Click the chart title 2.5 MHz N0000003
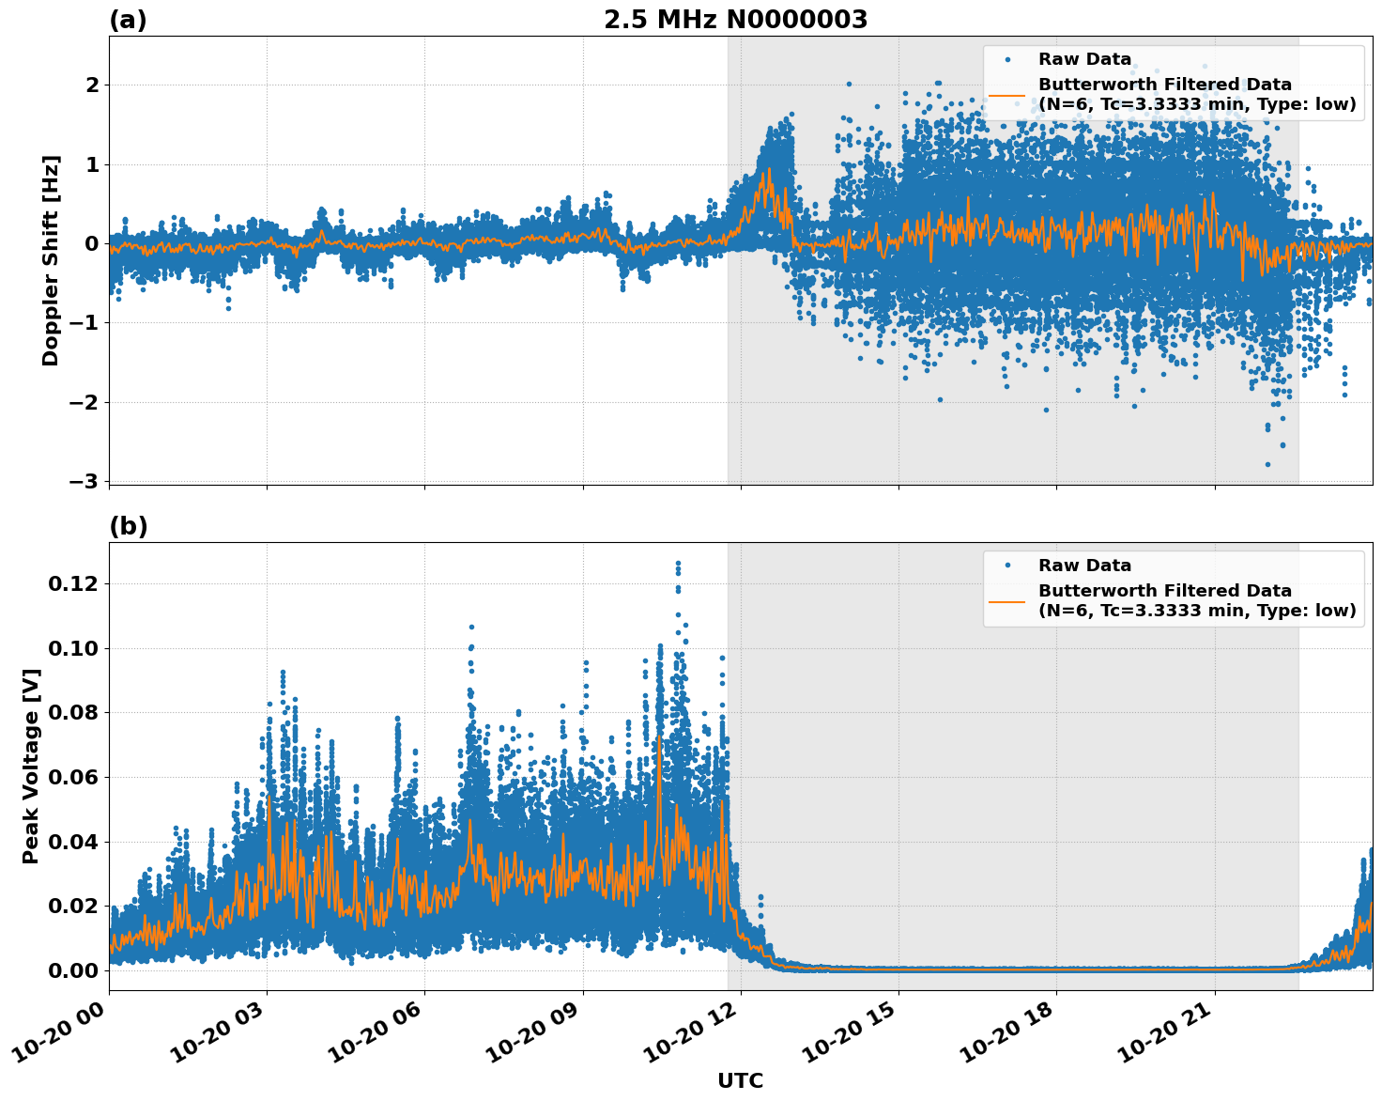This screenshot has height=1101, width=1382. tap(735, 20)
